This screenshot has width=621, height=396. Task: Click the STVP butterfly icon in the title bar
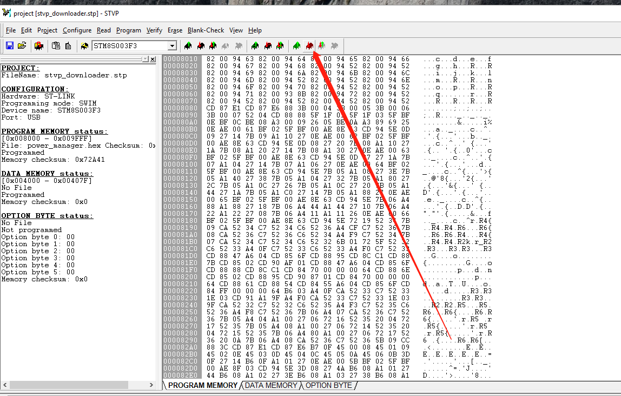click(6, 13)
